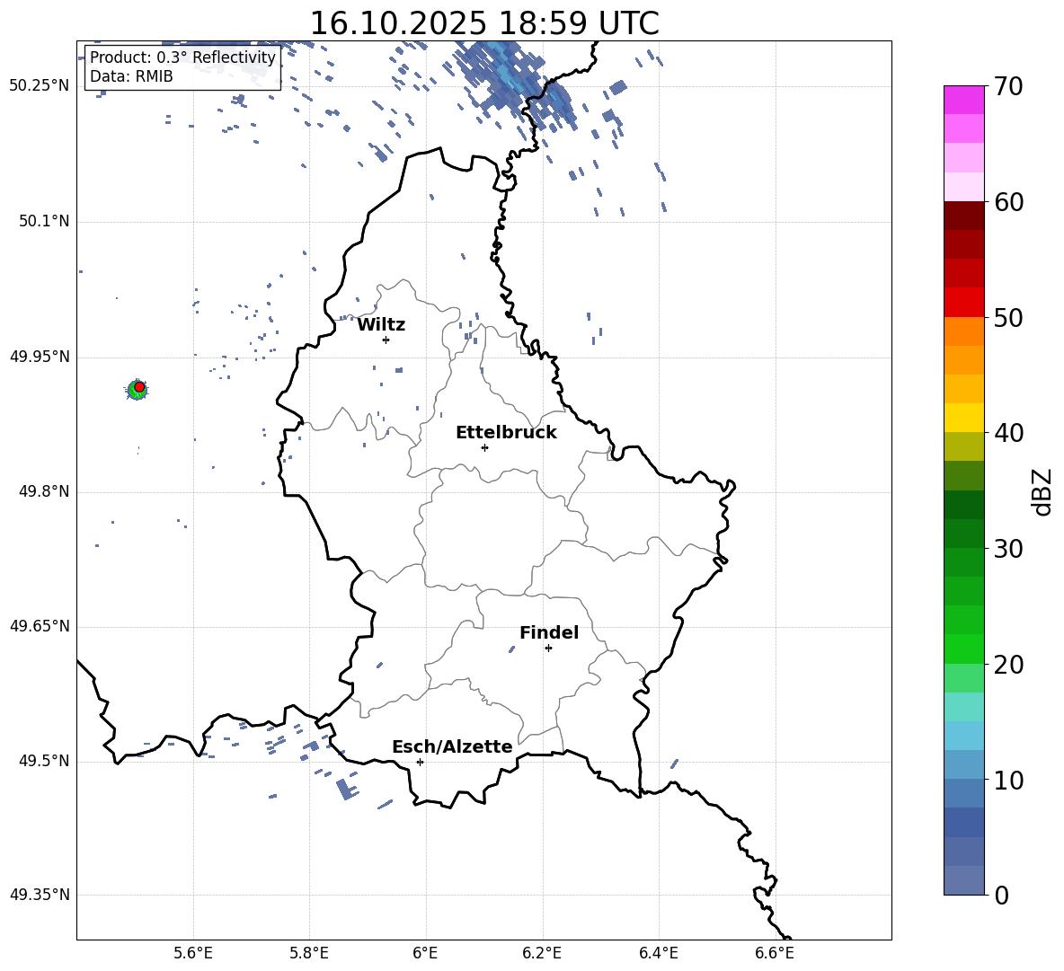Click the blue echo patch southwest of Esch/Alzette
This screenshot has height=971, width=1064.
pyautogui.click(x=347, y=789)
